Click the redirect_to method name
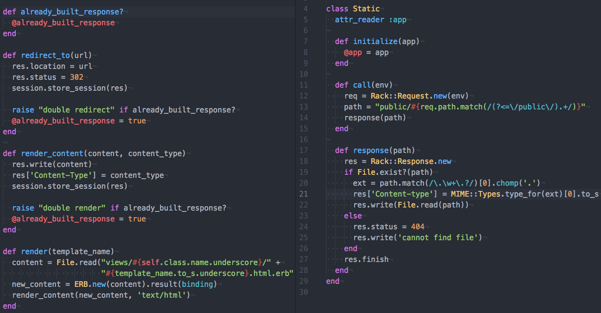Screen dimensions: 601x313 [x=45, y=55]
